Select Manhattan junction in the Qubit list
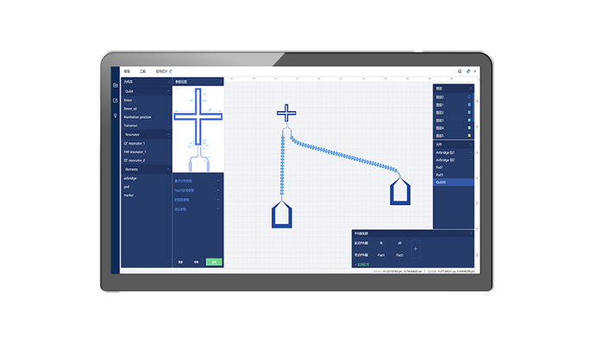Screen dimensions: 595x343 pos(137,117)
